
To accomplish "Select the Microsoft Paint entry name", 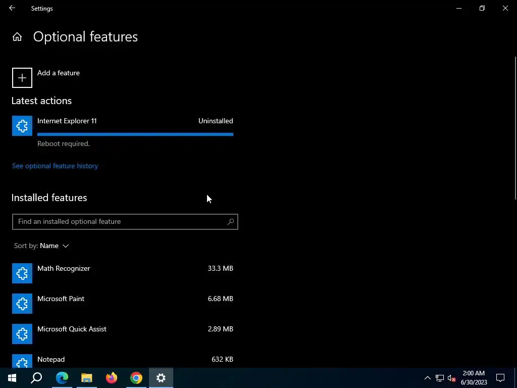I will pyautogui.click(x=61, y=299).
